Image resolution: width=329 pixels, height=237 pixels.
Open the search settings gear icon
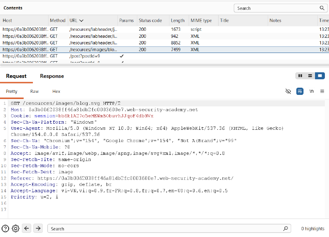click(x=16, y=229)
